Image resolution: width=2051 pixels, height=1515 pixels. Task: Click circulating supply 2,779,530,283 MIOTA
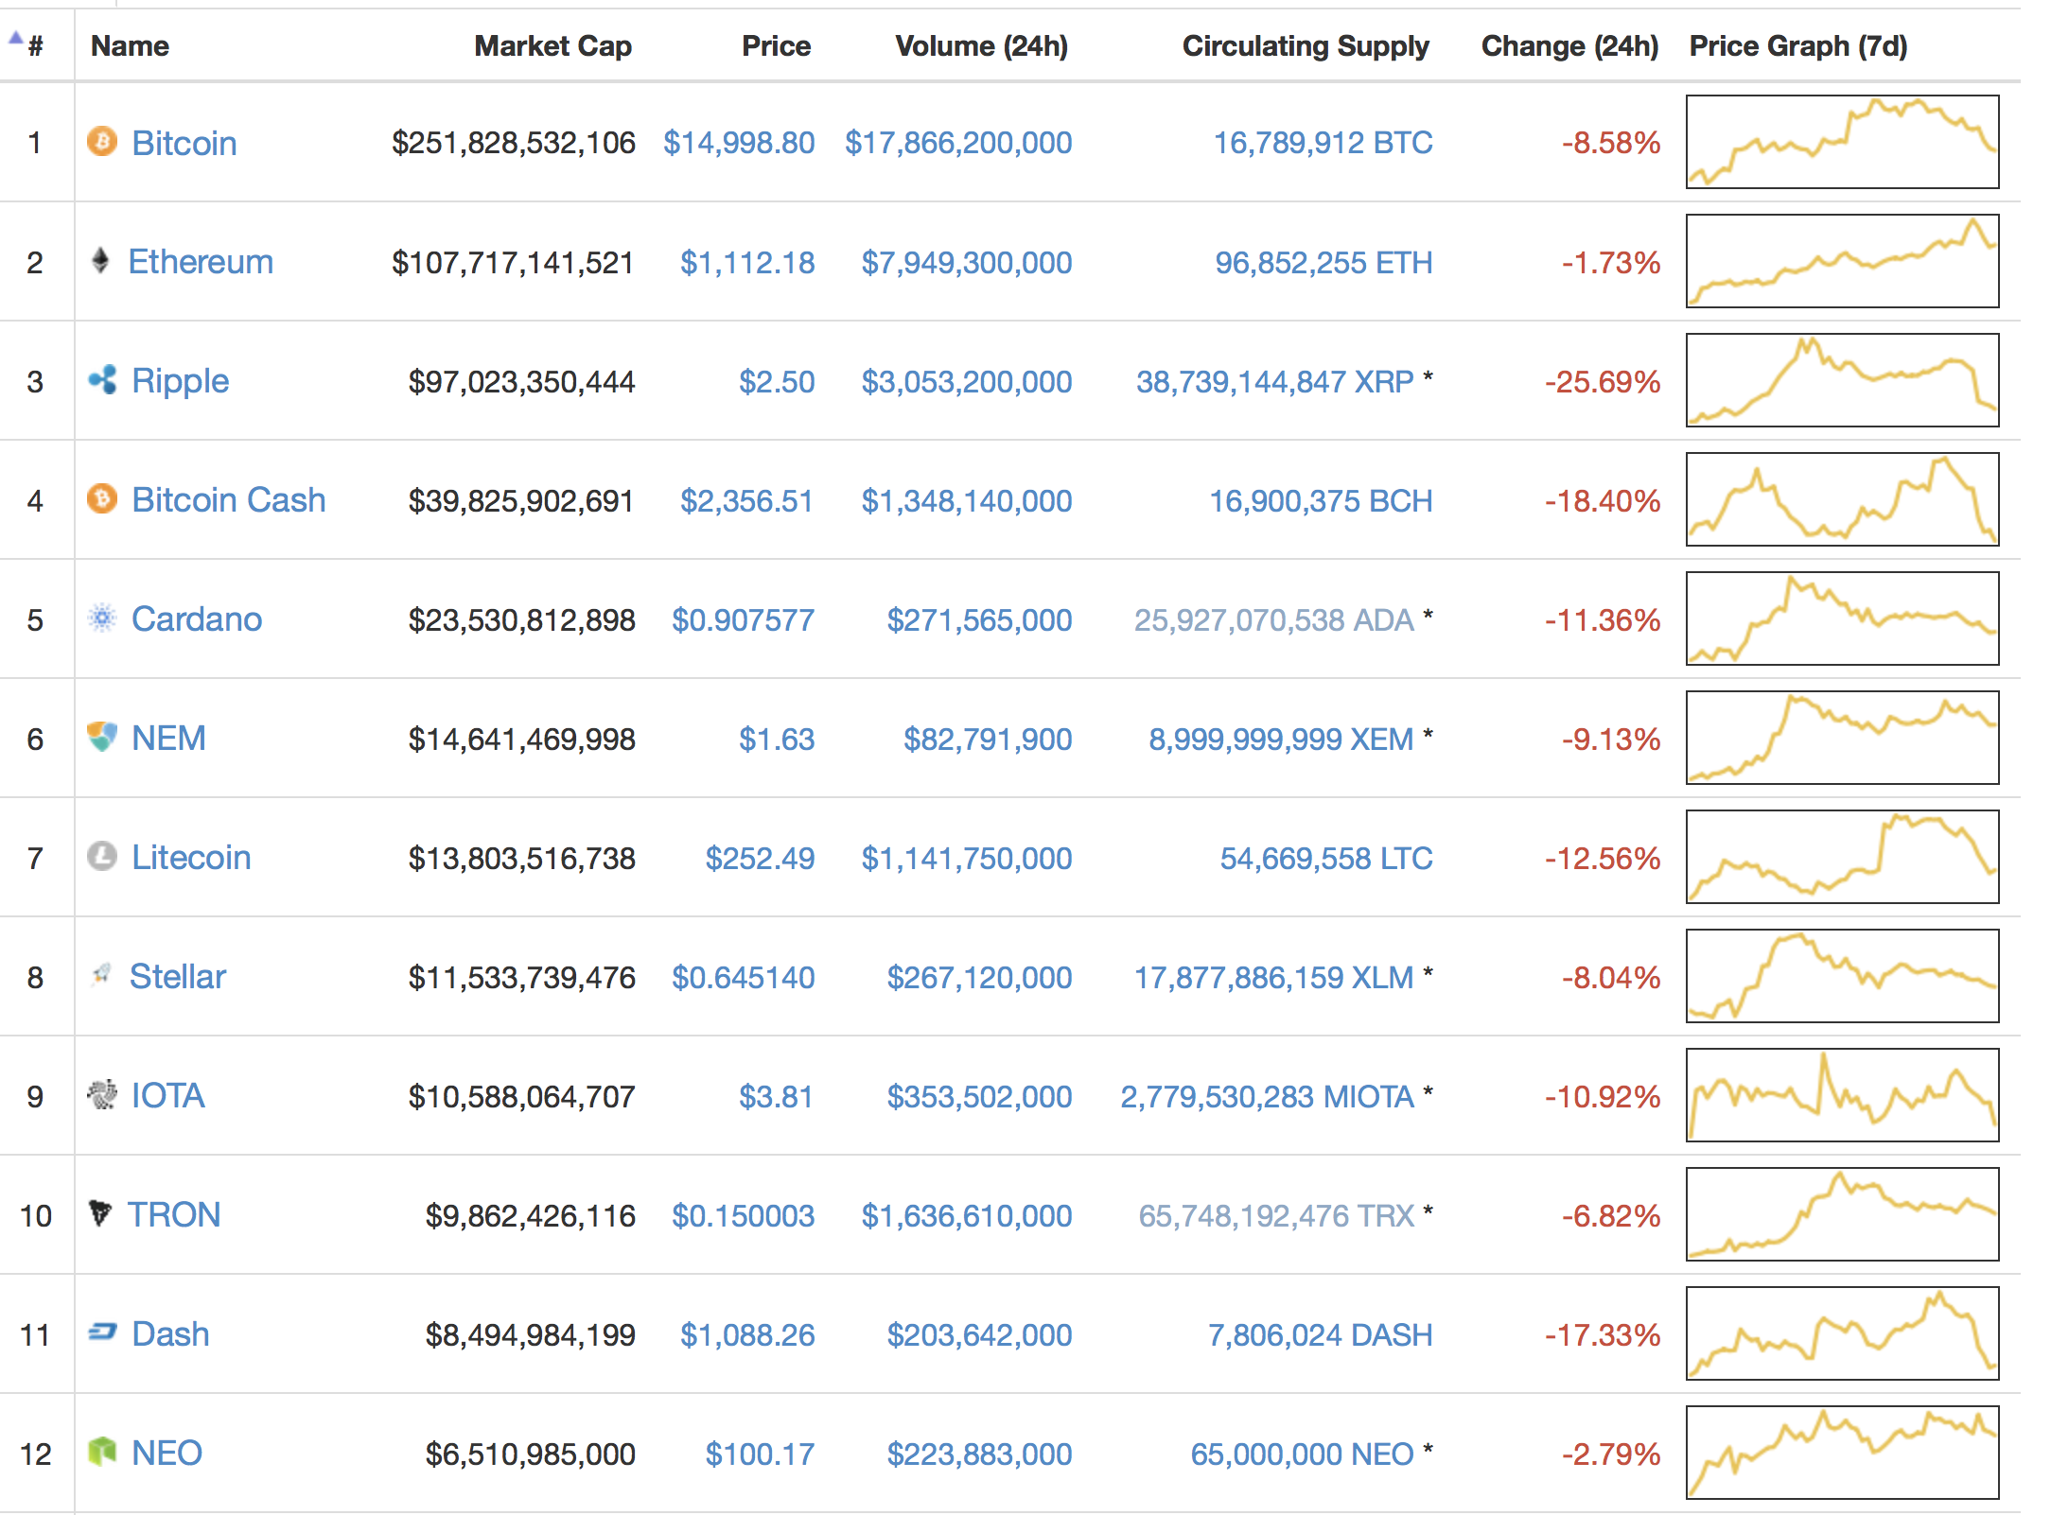click(1267, 1097)
